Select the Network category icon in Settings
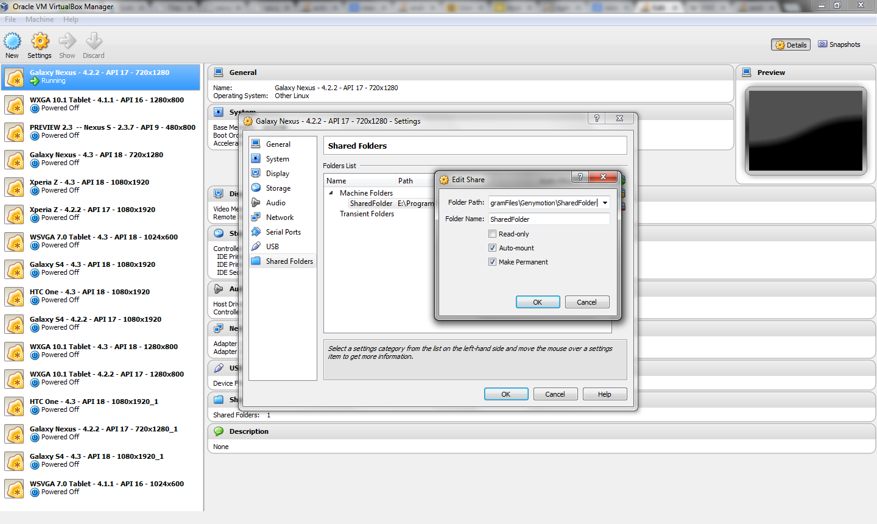 coord(256,217)
